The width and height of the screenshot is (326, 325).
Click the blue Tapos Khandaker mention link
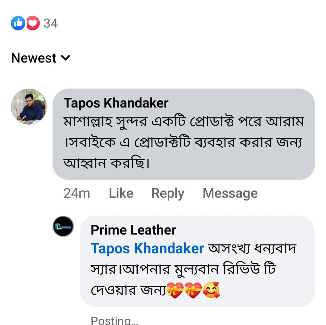click(147, 249)
